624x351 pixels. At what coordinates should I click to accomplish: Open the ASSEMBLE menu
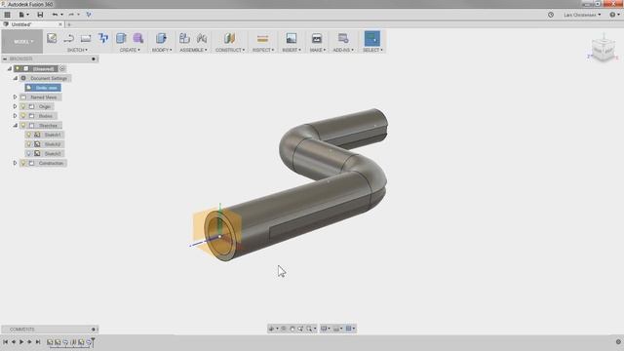pyautogui.click(x=193, y=50)
